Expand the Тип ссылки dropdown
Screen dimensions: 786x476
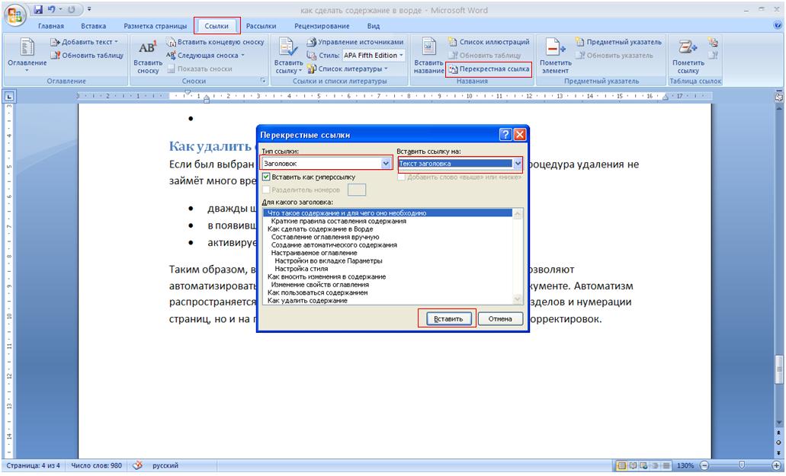386,163
